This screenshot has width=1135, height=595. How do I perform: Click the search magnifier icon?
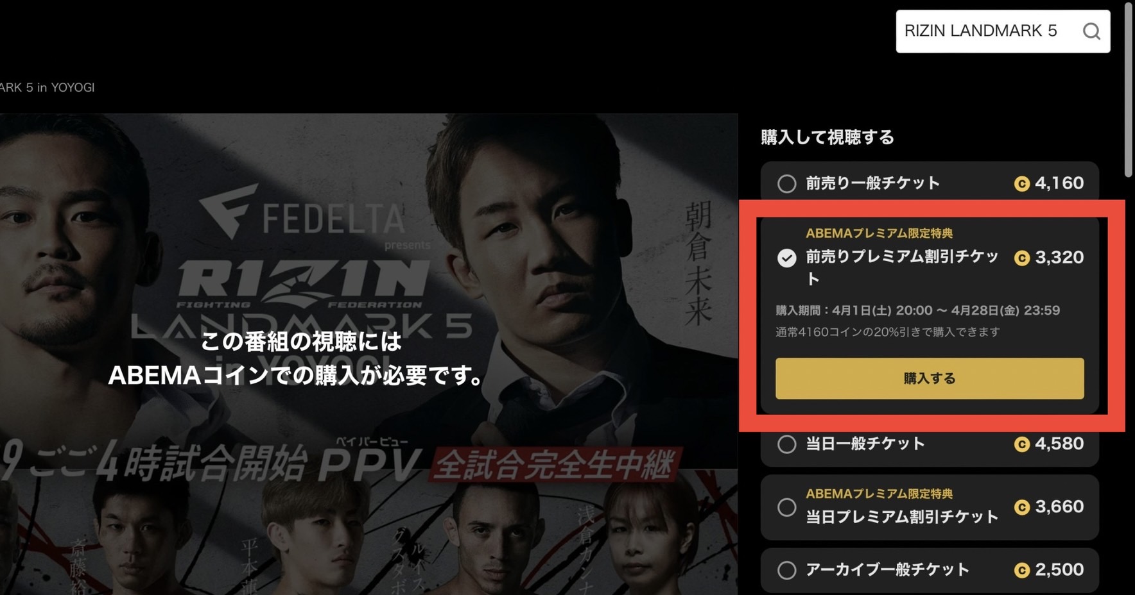point(1091,31)
